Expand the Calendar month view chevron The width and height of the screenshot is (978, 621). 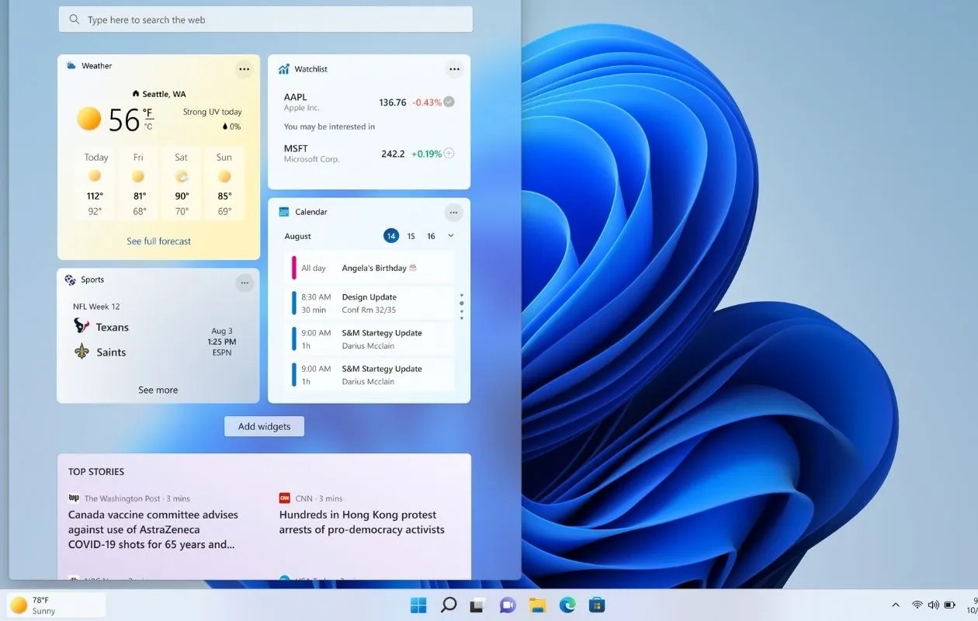click(449, 236)
